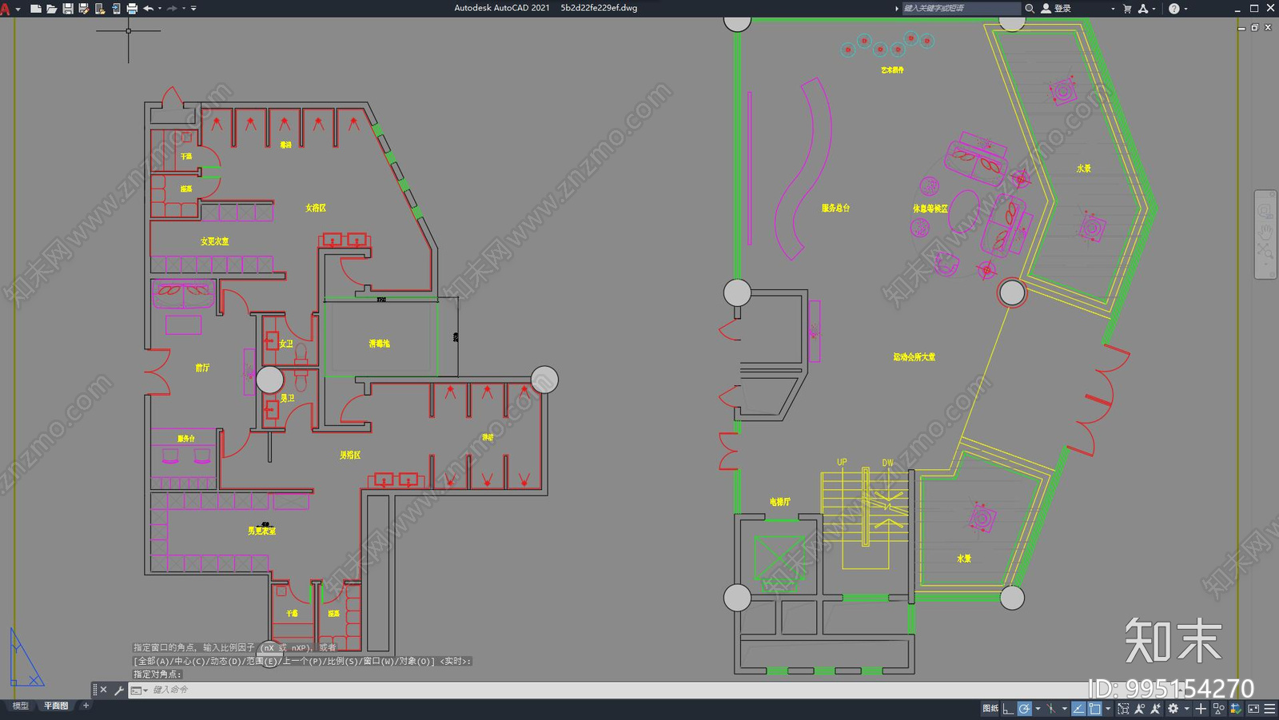Click the 前厅 room label in left plan
Screen dimensions: 1279x720
click(x=202, y=368)
